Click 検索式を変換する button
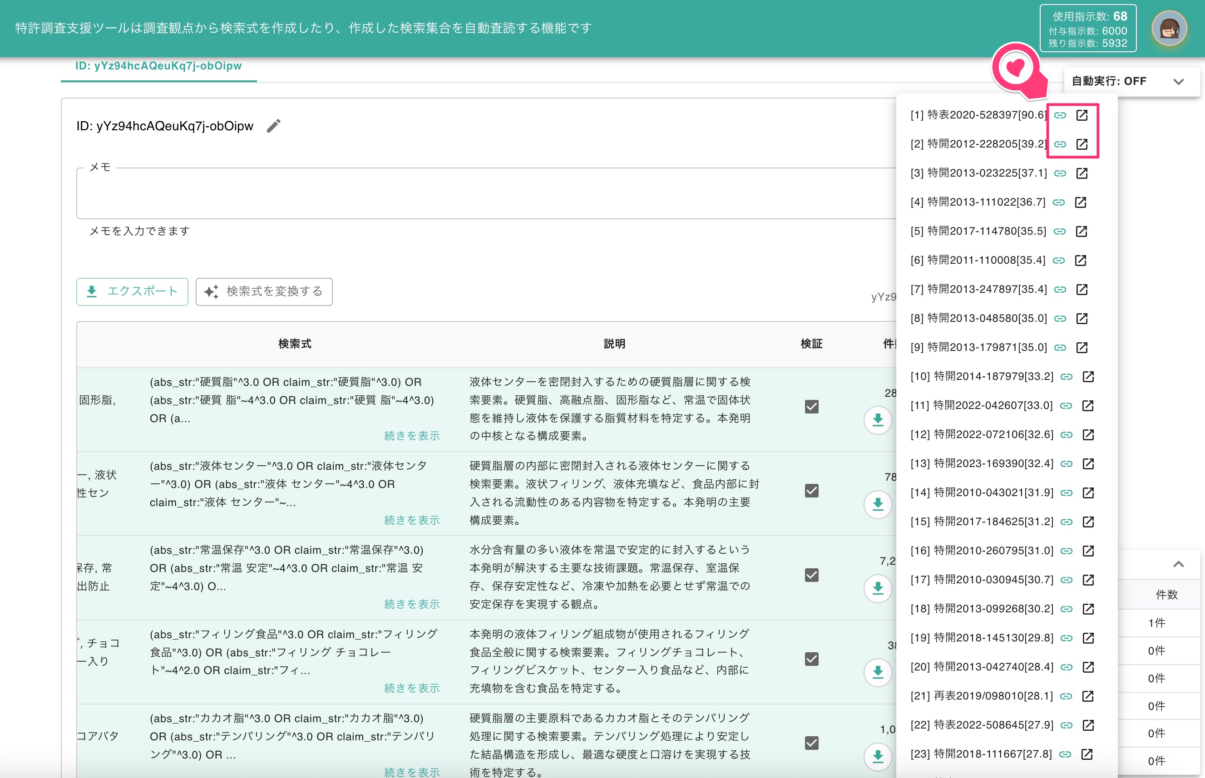Screen dimensions: 1205x778 [264, 291]
